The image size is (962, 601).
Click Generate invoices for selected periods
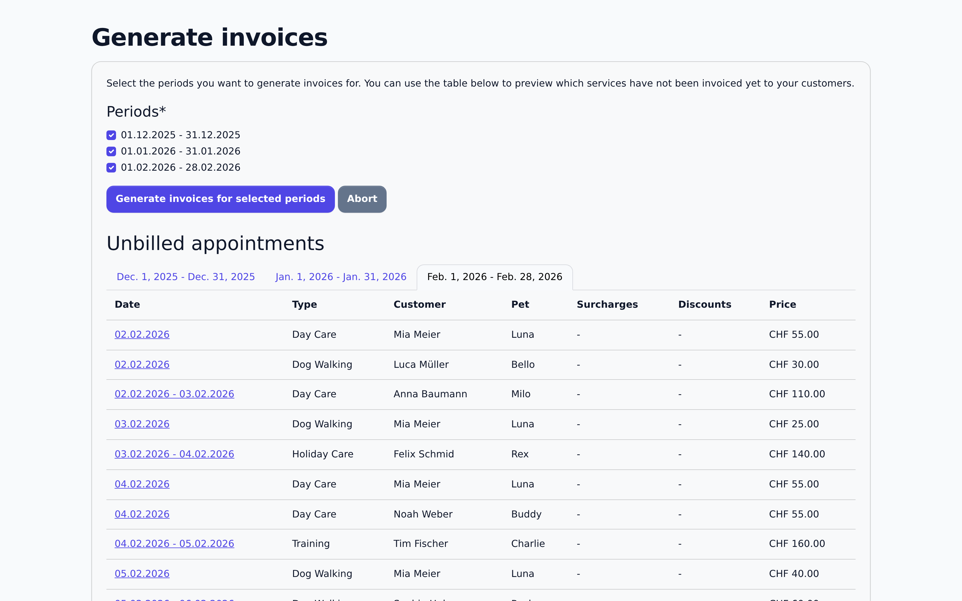coord(220,199)
